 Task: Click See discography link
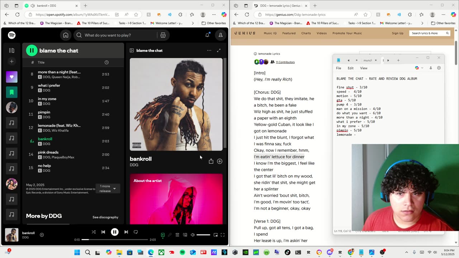pos(105,217)
